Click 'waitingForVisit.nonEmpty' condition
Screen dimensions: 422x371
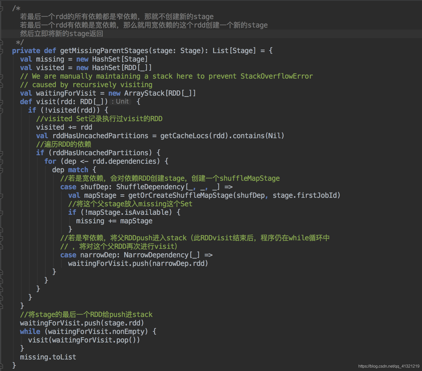click(96, 332)
